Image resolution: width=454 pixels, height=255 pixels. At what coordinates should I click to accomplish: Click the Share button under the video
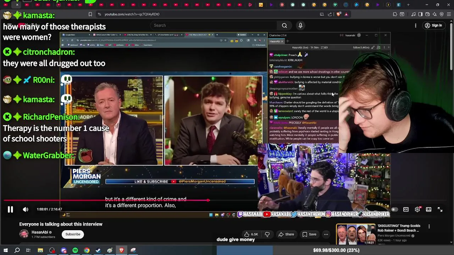pos(286,234)
